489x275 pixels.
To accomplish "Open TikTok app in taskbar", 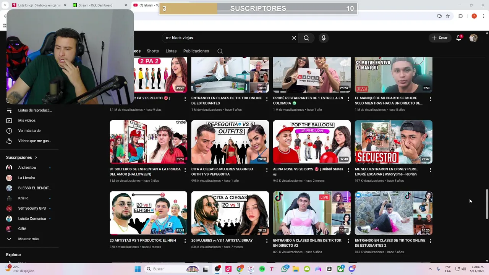I will point(228,269).
